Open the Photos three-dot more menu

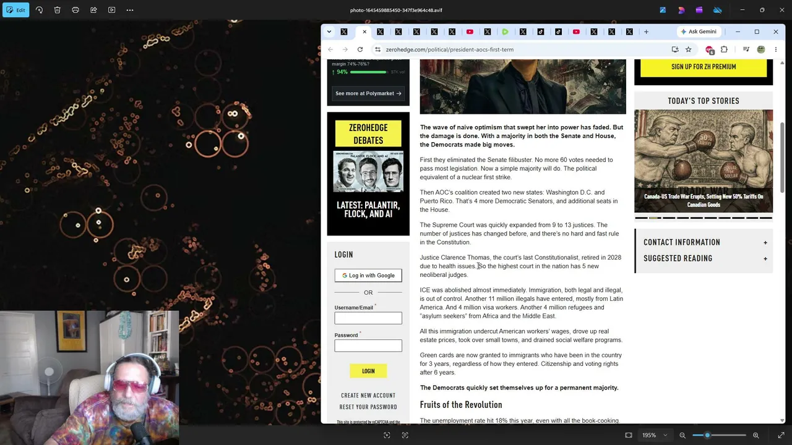[130, 10]
